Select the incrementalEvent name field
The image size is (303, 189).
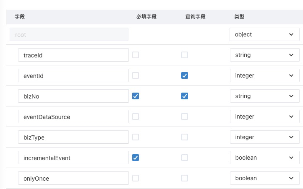(73, 158)
